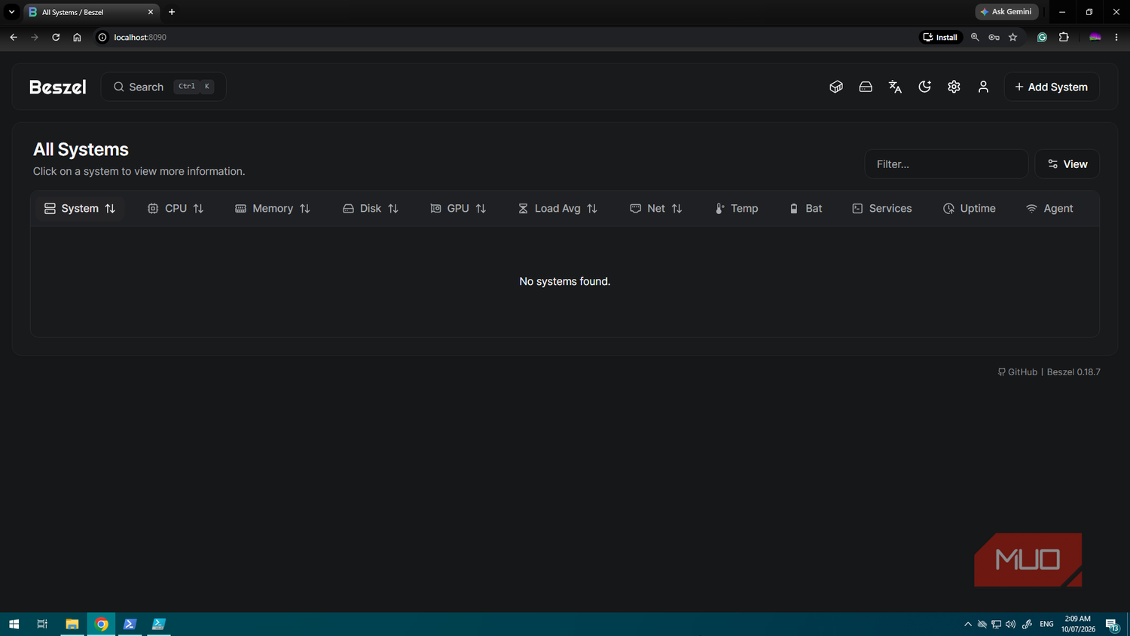This screenshot has height=636, width=1130.
Task: Open the Search box with Ctrl K
Action: (163, 87)
